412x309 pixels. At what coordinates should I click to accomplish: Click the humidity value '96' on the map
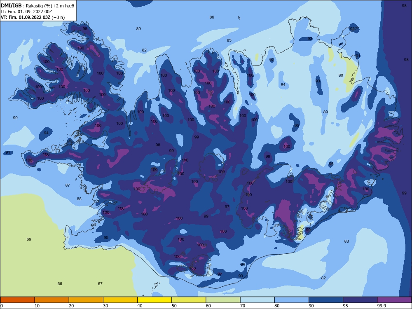331,164
